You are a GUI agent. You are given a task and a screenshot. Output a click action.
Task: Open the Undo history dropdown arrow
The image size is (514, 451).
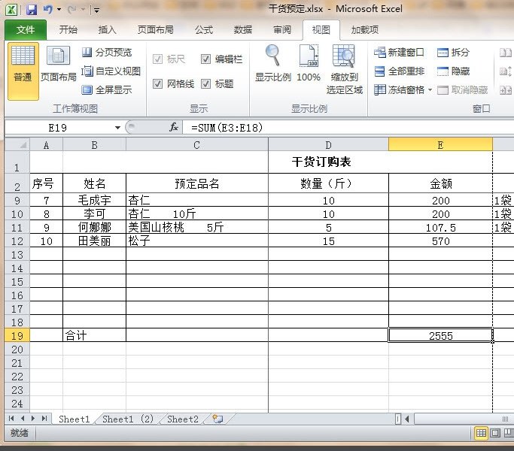59,10
